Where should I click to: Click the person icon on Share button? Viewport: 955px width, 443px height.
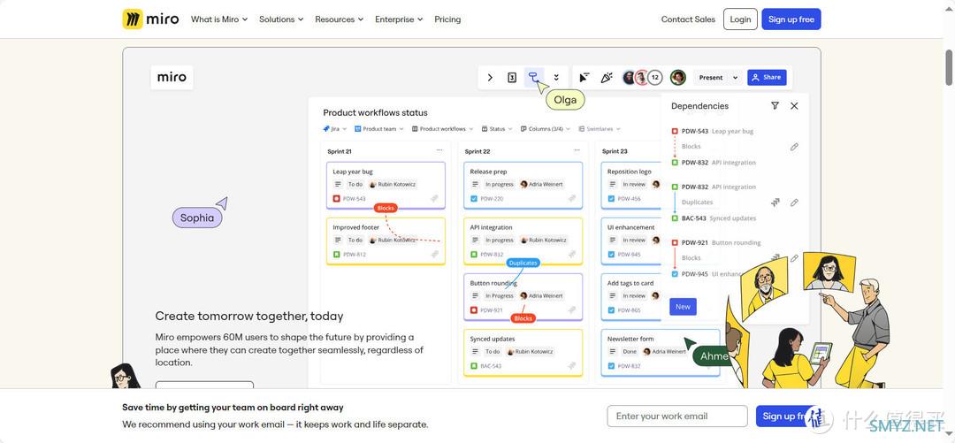click(x=756, y=78)
